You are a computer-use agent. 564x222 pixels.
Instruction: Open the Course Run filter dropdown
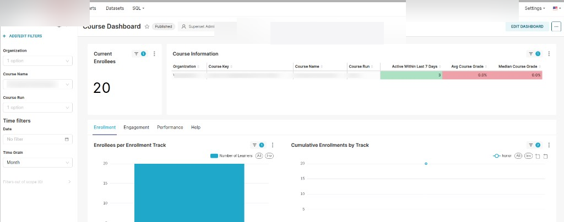[x=38, y=107]
